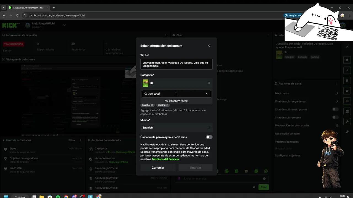The width and height of the screenshot is (353, 198).
Task: Remove the Español tag
Action: 152,105
